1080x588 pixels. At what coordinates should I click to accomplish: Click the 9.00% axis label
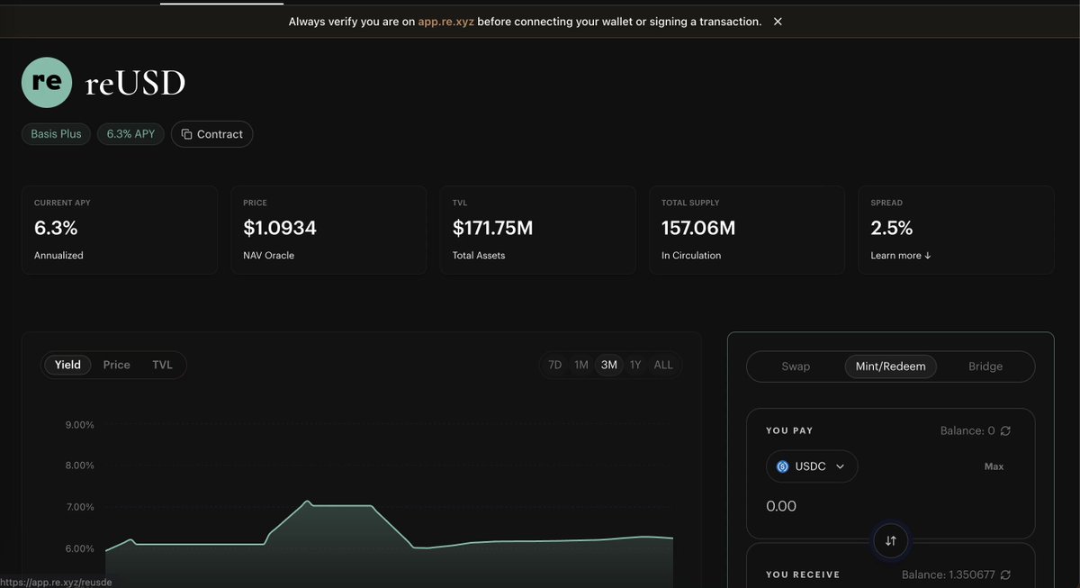(x=79, y=425)
